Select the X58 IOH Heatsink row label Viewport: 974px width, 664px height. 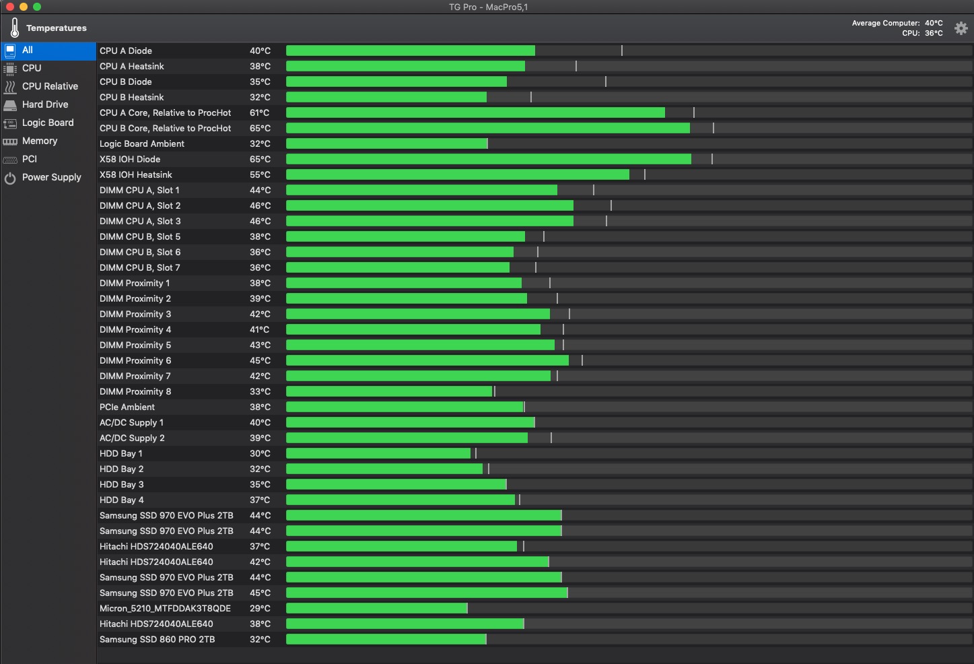(136, 174)
